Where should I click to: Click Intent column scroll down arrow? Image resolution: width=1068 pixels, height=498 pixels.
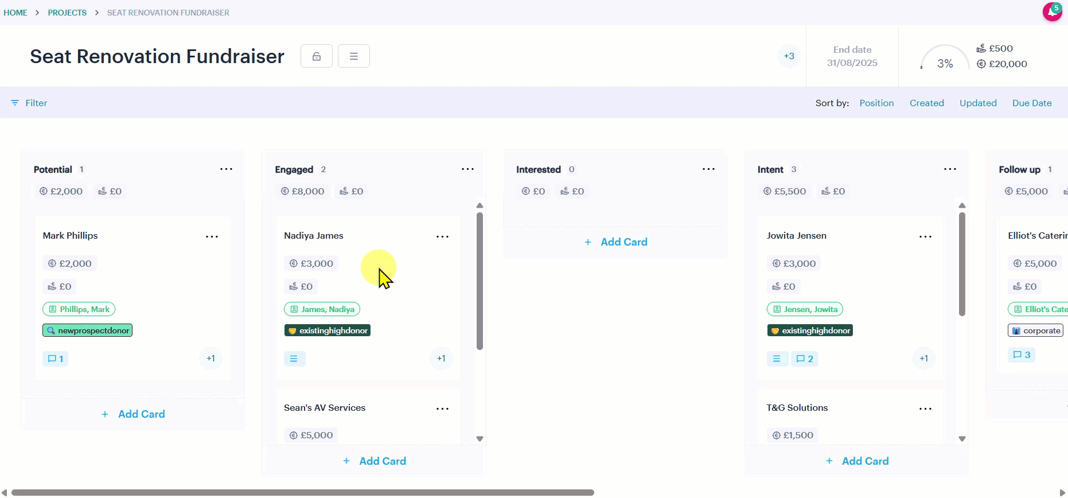[962, 439]
